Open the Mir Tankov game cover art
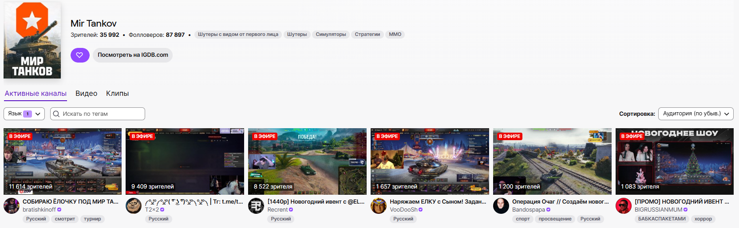 coord(32,40)
